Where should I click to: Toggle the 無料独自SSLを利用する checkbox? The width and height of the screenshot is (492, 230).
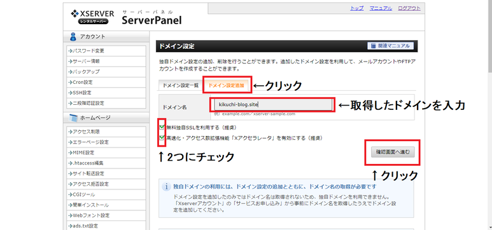click(162, 128)
